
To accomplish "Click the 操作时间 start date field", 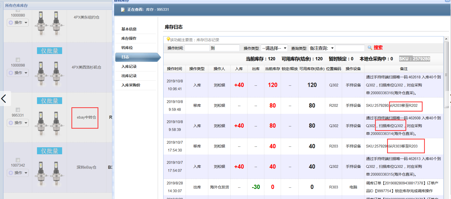I will pos(197,48).
